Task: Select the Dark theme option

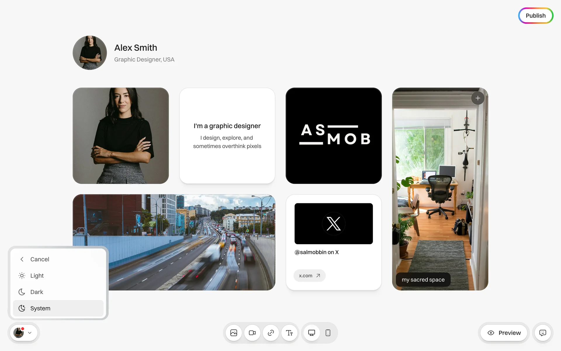Action: point(37,292)
